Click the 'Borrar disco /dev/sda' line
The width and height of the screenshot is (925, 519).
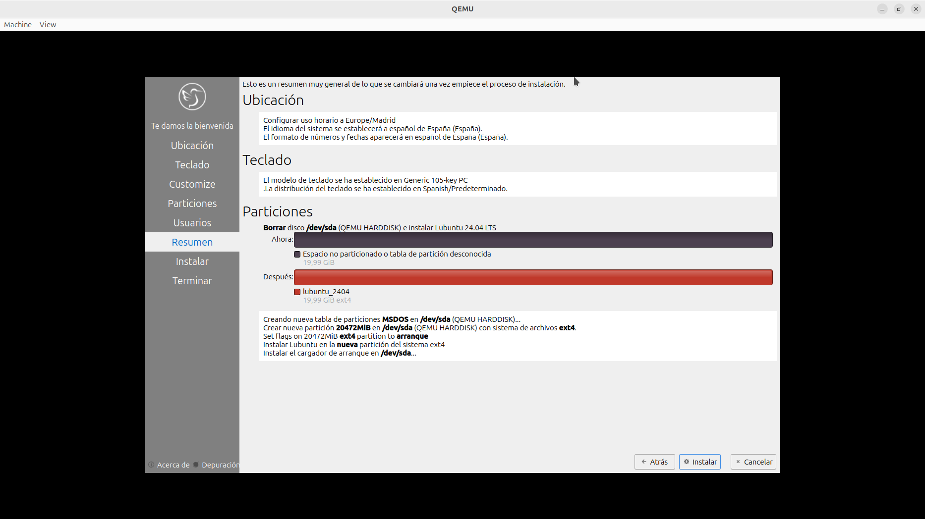click(380, 228)
